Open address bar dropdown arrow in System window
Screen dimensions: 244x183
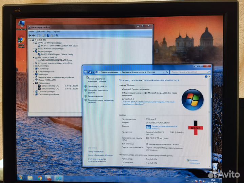163,72
